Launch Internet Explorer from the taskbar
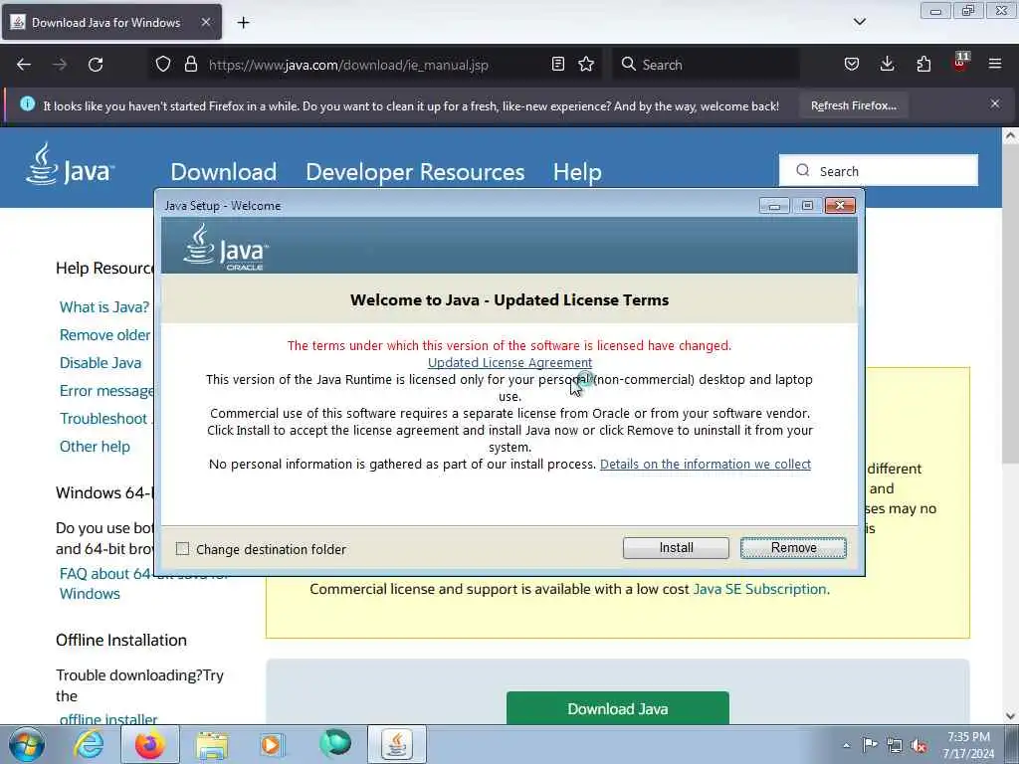 coord(89,744)
